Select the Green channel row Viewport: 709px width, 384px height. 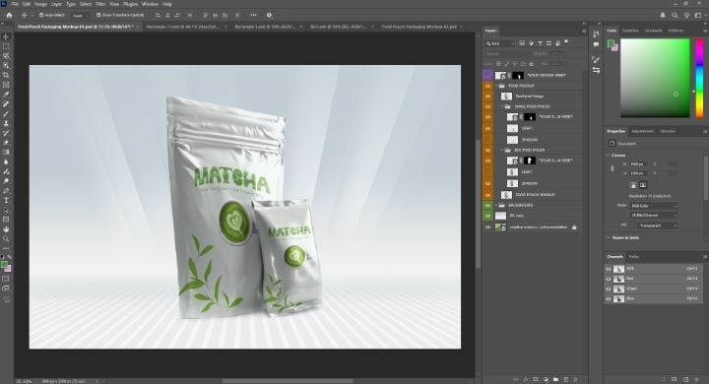[x=654, y=288]
